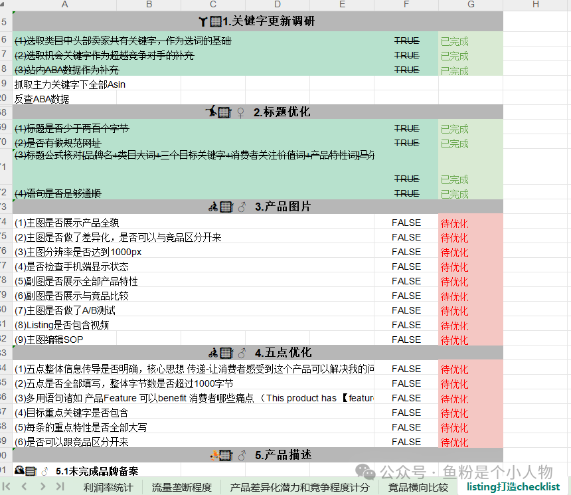Image resolution: width=571 pixels, height=495 pixels.
Task: Click the select-all corner triangle
Action: tap(3, 5)
